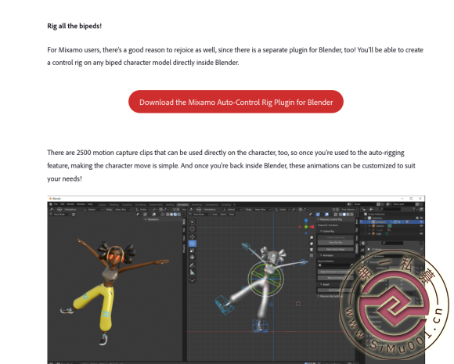The width and height of the screenshot is (454, 364).
Task: Select the Measure ruler tool in rig viewport
Action: click(192, 272)
